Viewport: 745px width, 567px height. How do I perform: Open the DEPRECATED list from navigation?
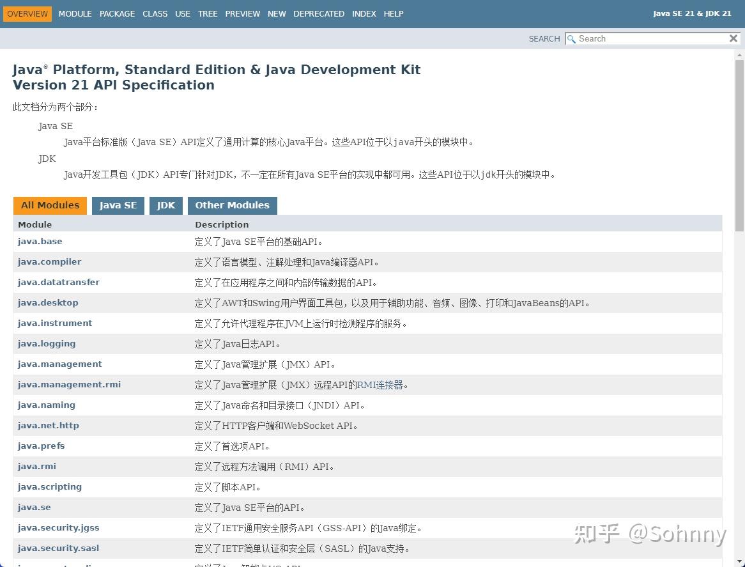pos(319,13)
